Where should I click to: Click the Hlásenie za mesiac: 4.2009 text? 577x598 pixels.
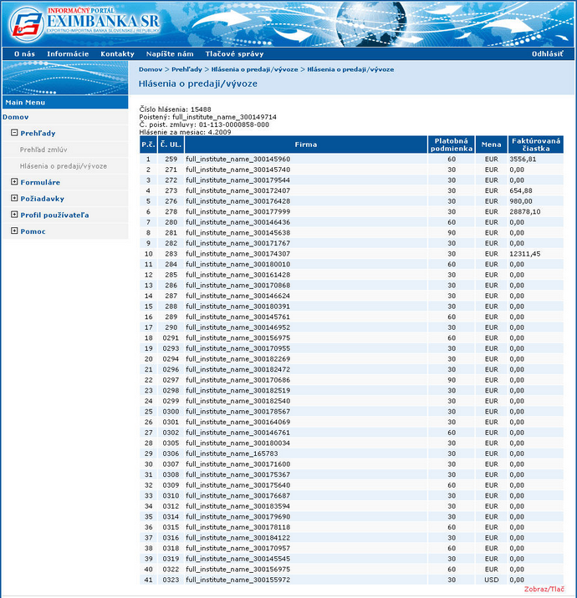[x=185, y=132]
